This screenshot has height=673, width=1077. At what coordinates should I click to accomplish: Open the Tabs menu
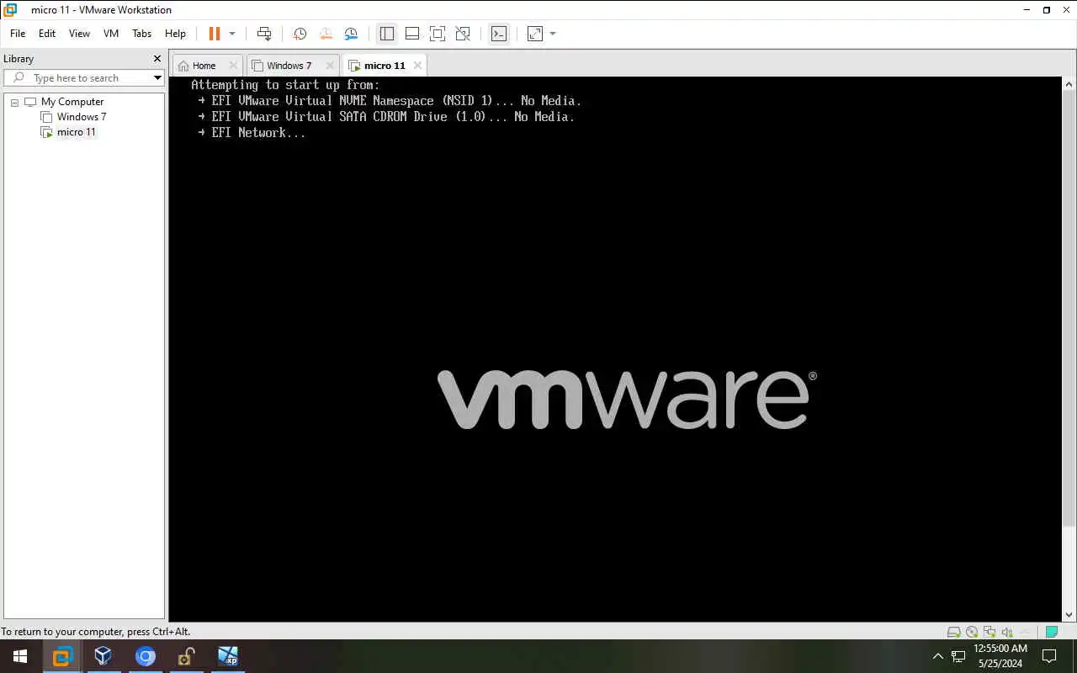coord(141,34)
